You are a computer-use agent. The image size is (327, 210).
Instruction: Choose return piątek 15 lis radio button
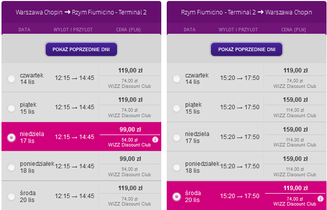tap(177, 108)
